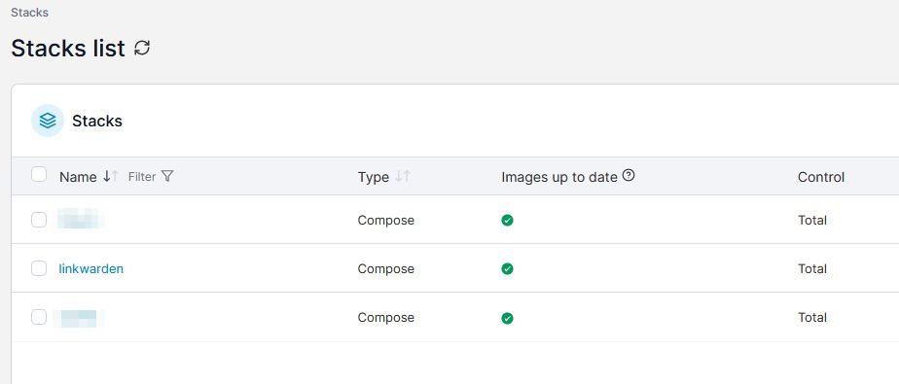Open the first blurred stack name link
The width and height of the screenshot is (899, 384).
[x=80, y=220]
